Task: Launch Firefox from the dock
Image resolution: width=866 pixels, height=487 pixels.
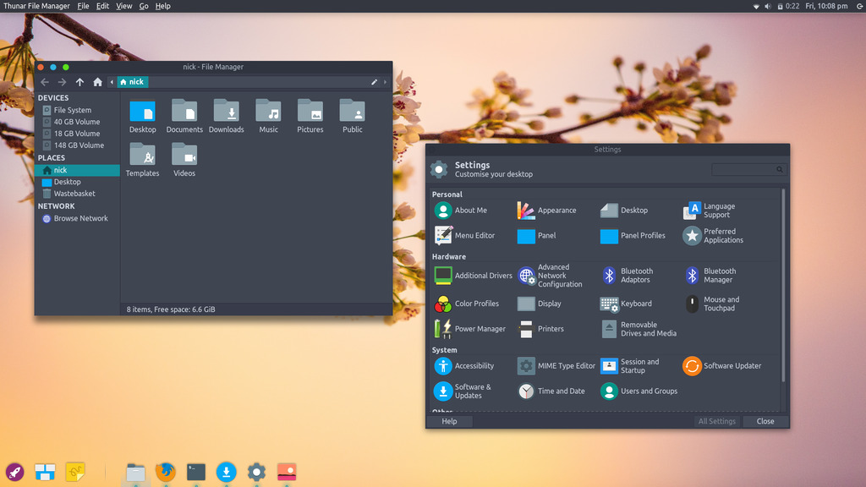Action: pos(166,473)
